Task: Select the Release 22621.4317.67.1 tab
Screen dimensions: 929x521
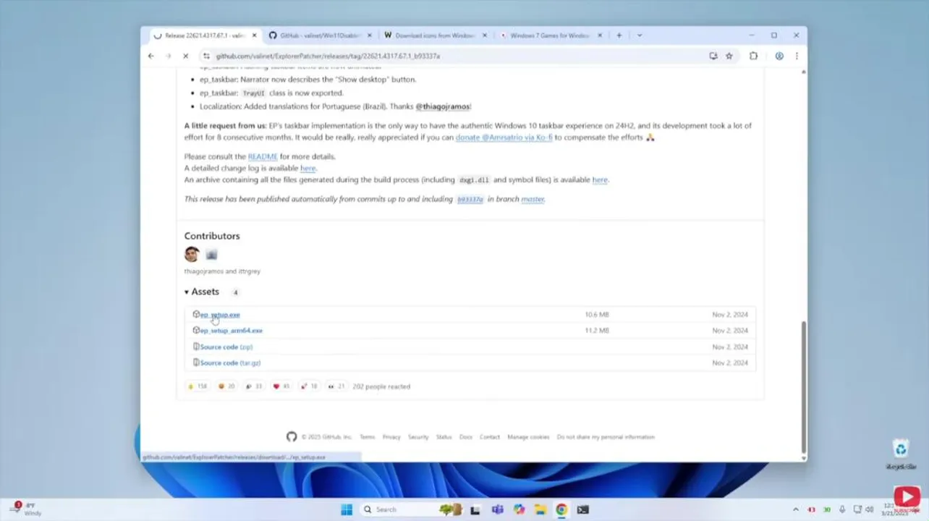Action: tap(205, 35)
